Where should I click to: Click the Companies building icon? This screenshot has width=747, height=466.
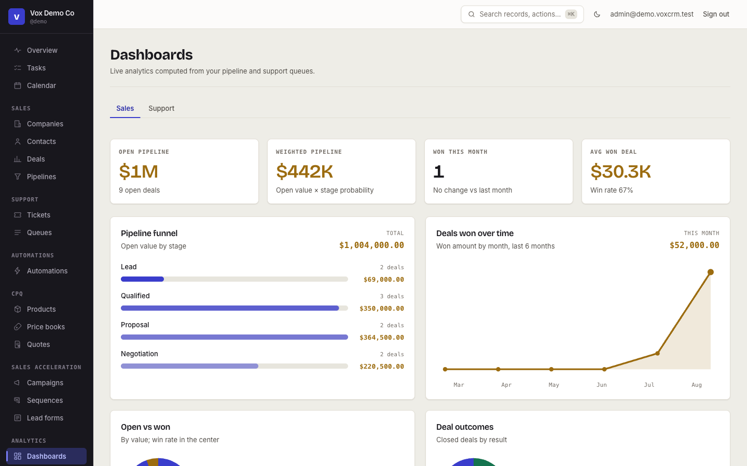[x=18, y=124]
